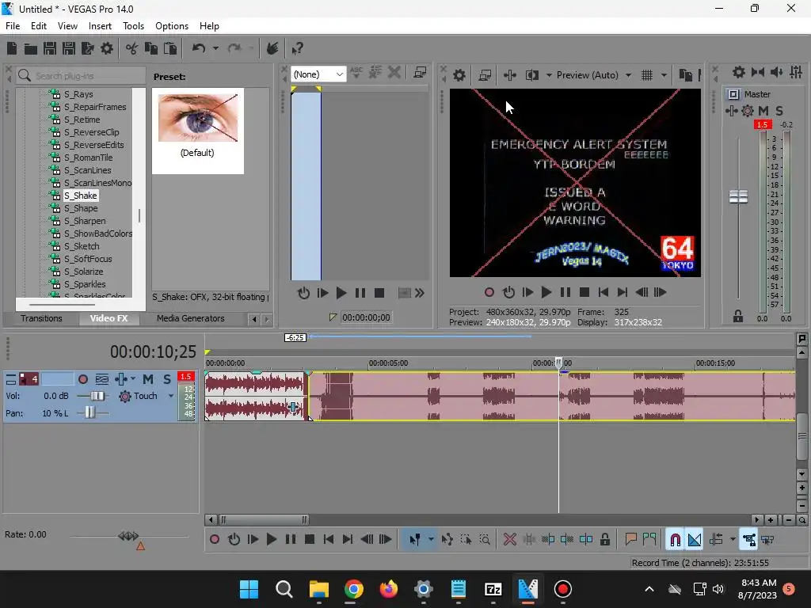Click Go to Start in the timeline transport
Screen dimensions: 811x608
[x=329, y=540]
